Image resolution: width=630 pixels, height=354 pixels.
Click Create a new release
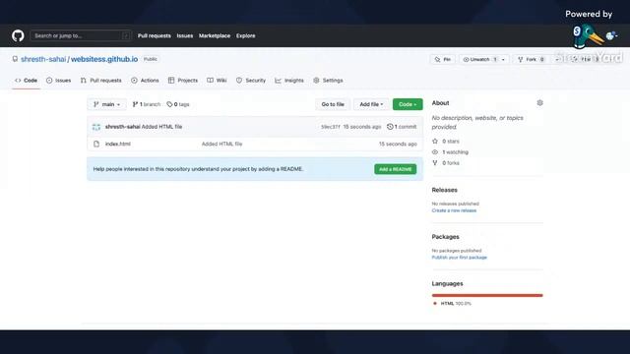(x=454, y=210)
